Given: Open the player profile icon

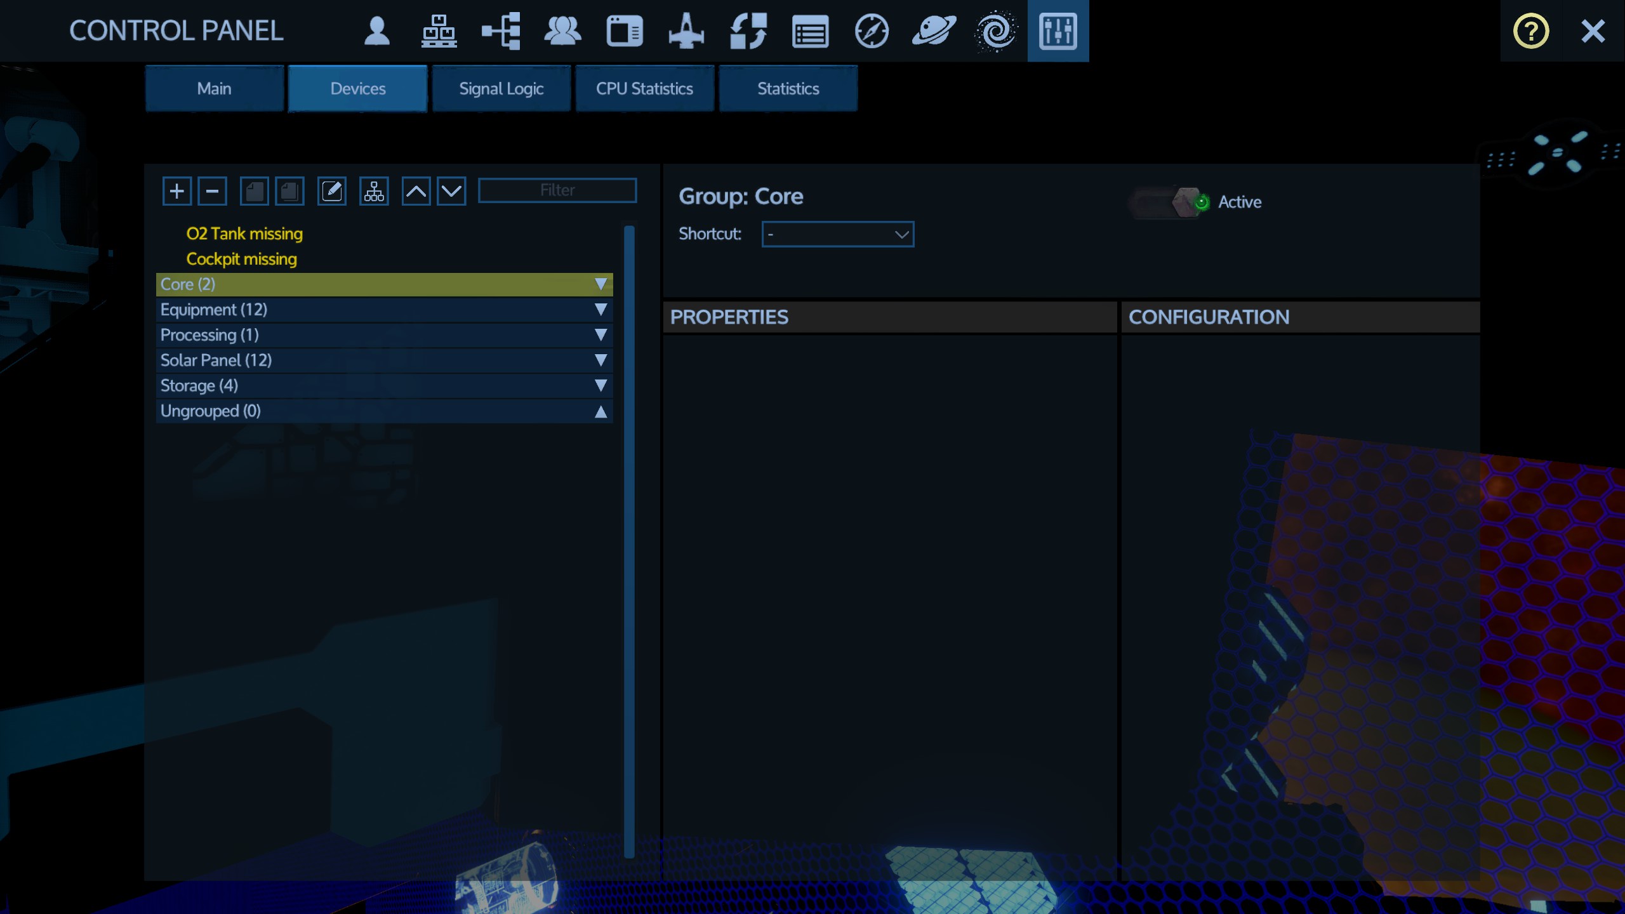Looking at the screenshot, I should pos(376,31).
